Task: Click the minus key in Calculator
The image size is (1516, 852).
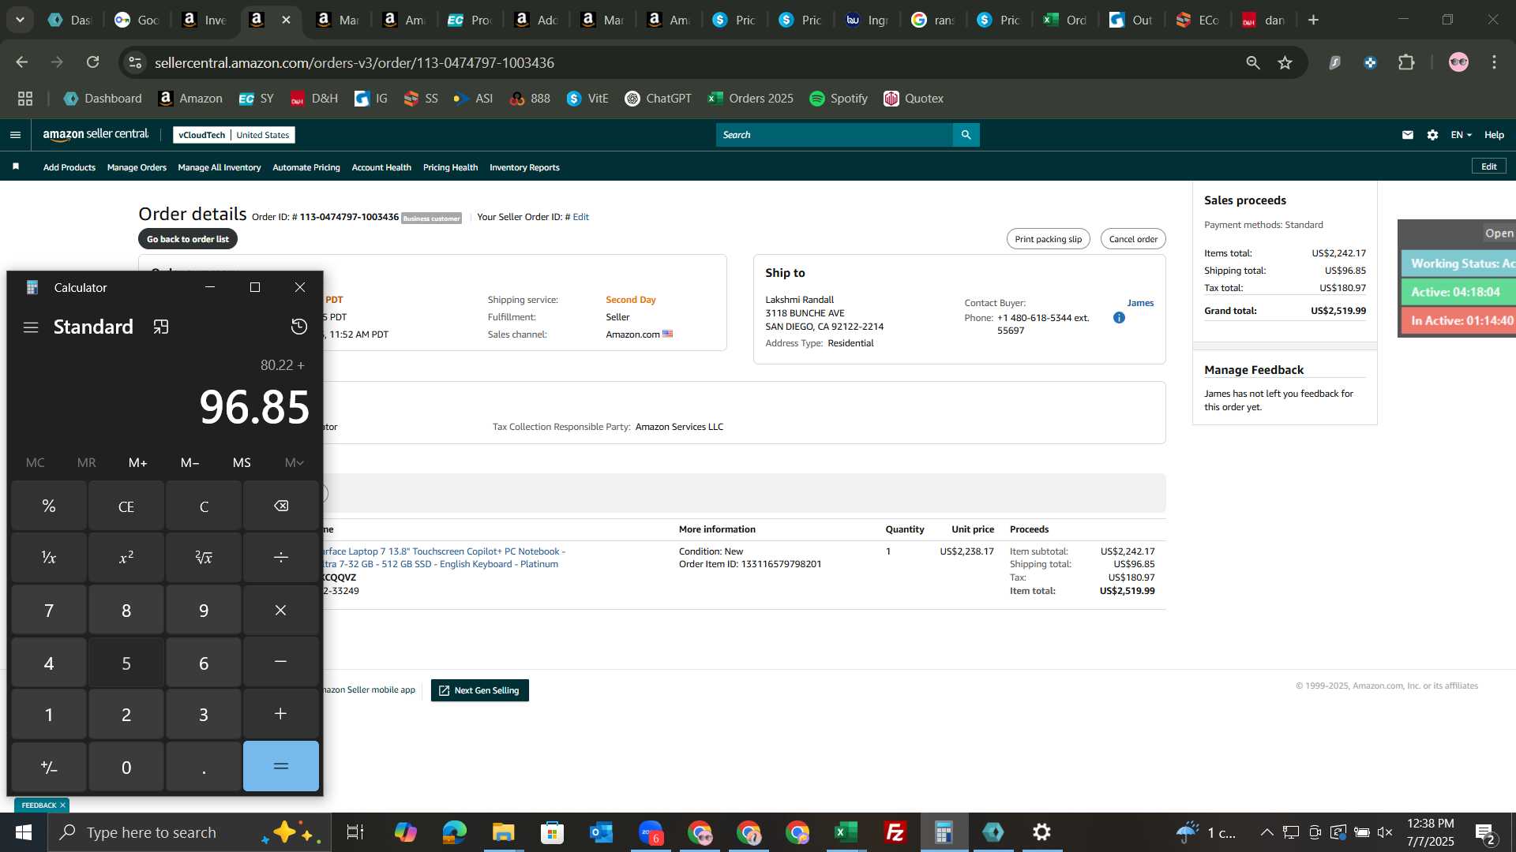Action: (x=281, y=662)
